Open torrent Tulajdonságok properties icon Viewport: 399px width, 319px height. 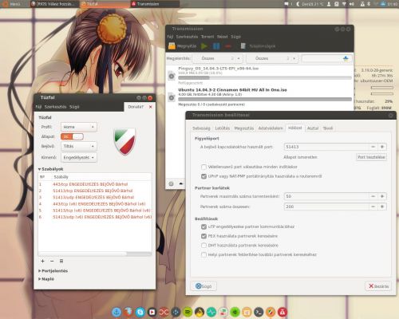(243, 46)
